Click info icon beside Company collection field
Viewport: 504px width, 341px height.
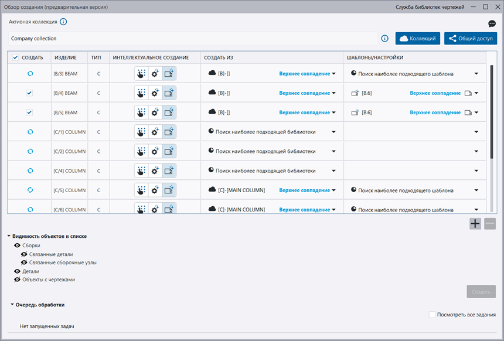(384, 39)
